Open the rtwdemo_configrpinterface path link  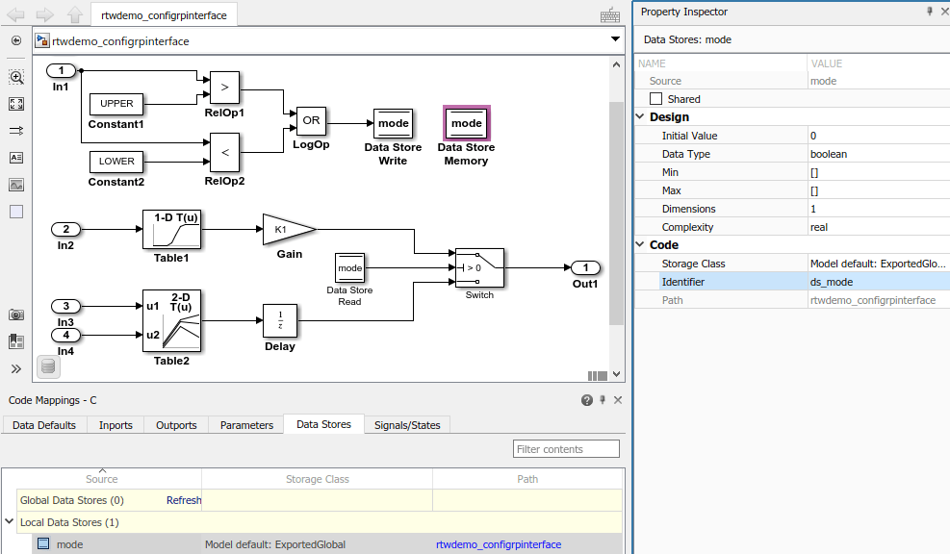498,543
